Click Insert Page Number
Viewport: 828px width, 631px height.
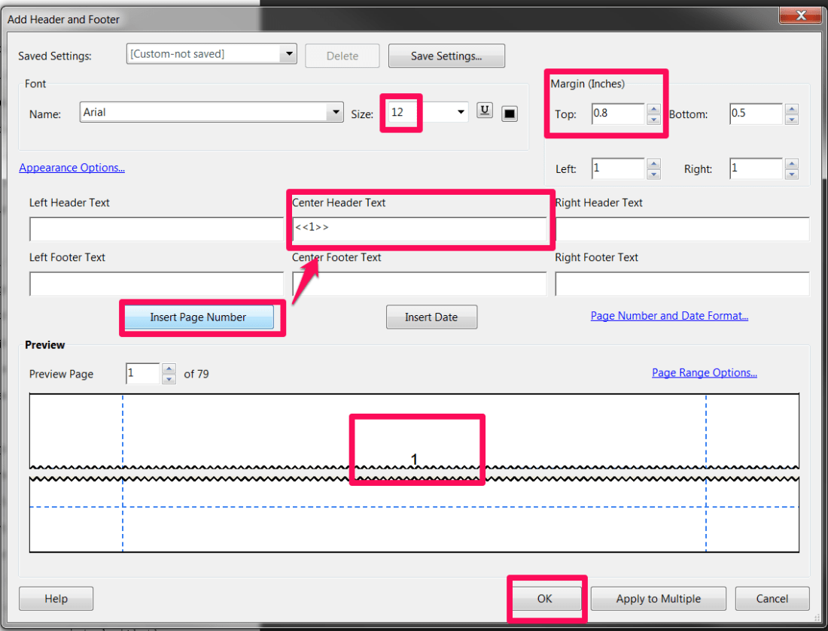pos(200,317)
